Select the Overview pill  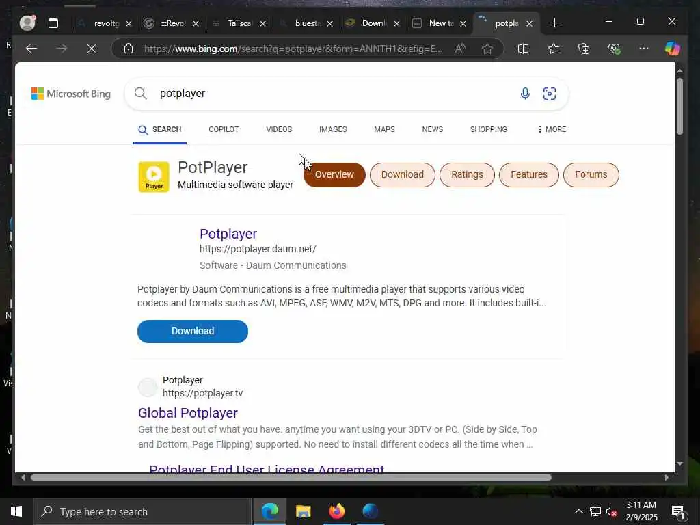334,174
